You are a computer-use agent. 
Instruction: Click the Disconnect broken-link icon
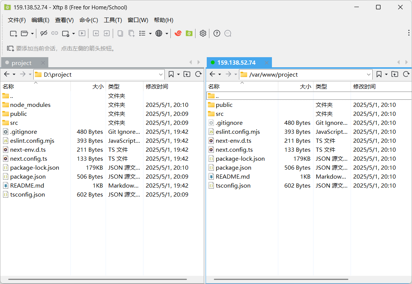coord(43,33)
